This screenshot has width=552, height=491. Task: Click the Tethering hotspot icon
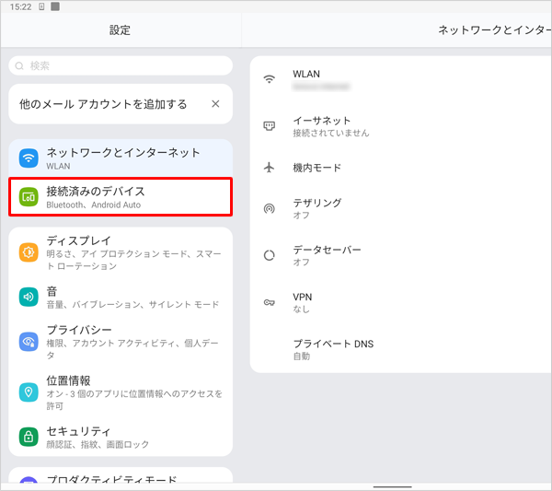click(270, 209)
